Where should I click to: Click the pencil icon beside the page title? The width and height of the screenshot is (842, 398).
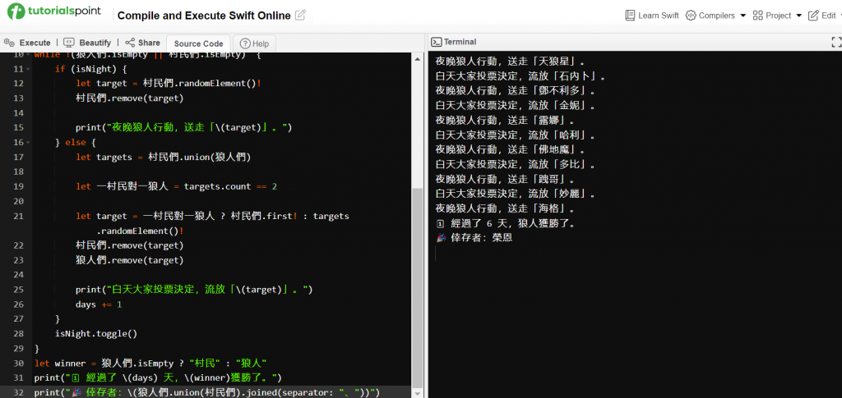point(301,15)
